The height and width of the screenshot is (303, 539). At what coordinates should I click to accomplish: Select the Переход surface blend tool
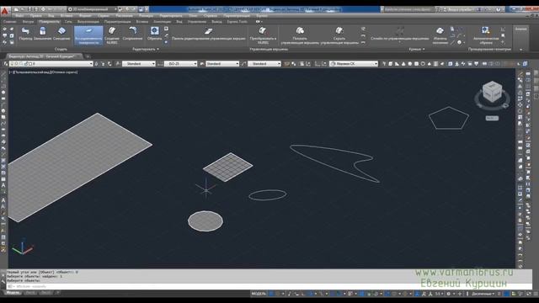pyautogui.click(x=25, y=34)
